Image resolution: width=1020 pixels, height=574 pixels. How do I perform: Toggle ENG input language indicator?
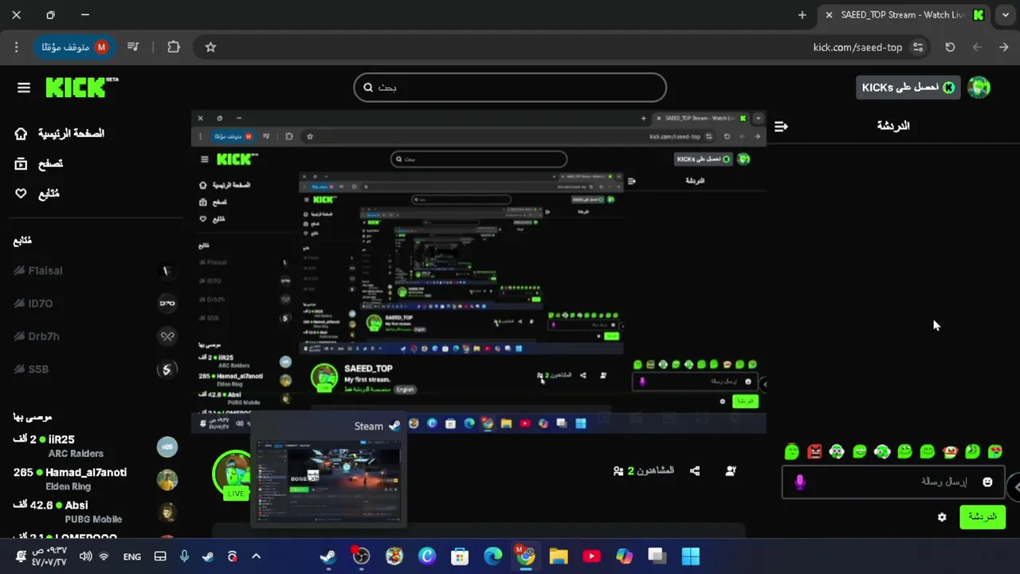[132, 557]
